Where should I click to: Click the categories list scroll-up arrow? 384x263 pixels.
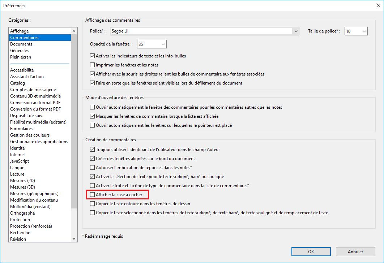pyautogui.click(x=74, y=31)
